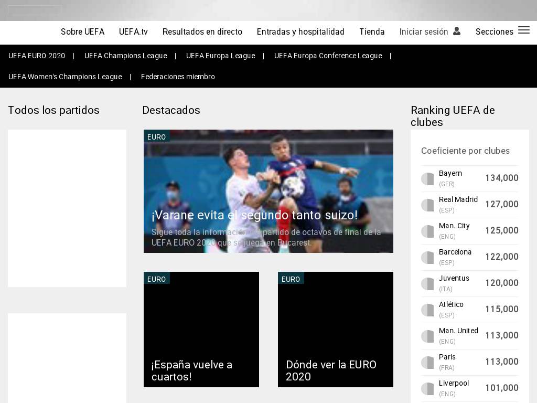Click the Liverpool club crest icon
This screenshot has width=537, height=403.
(x=427, y=389)
